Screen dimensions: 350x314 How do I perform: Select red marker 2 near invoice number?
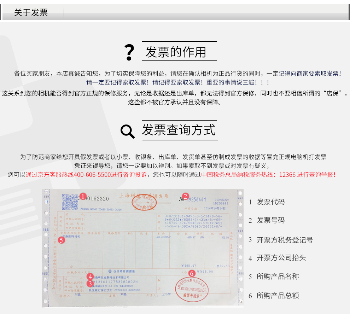(186, 196)
